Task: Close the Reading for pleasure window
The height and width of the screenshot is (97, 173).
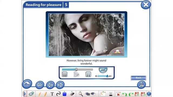Action: tap(146, 5)
